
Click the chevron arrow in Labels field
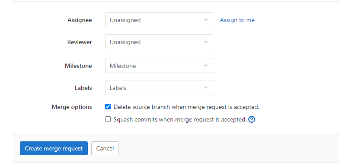point(206,88)
